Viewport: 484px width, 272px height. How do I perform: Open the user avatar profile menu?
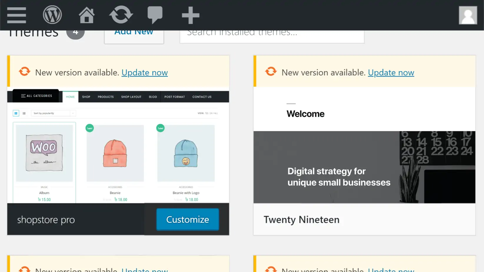click(x=468, y=15)
